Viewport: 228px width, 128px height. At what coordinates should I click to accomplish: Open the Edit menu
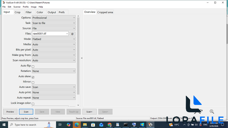9,7
